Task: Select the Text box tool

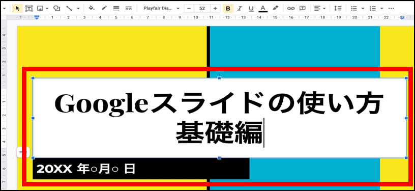Action: click(28, 8)
